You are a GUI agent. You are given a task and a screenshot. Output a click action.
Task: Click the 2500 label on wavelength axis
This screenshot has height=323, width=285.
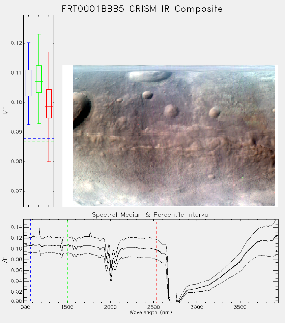153,307
